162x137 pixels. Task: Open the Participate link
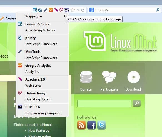(x=109, y=89)
